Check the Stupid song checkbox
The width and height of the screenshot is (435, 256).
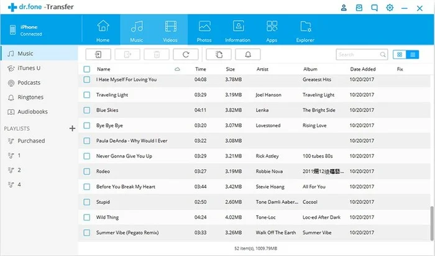(87, 202)
